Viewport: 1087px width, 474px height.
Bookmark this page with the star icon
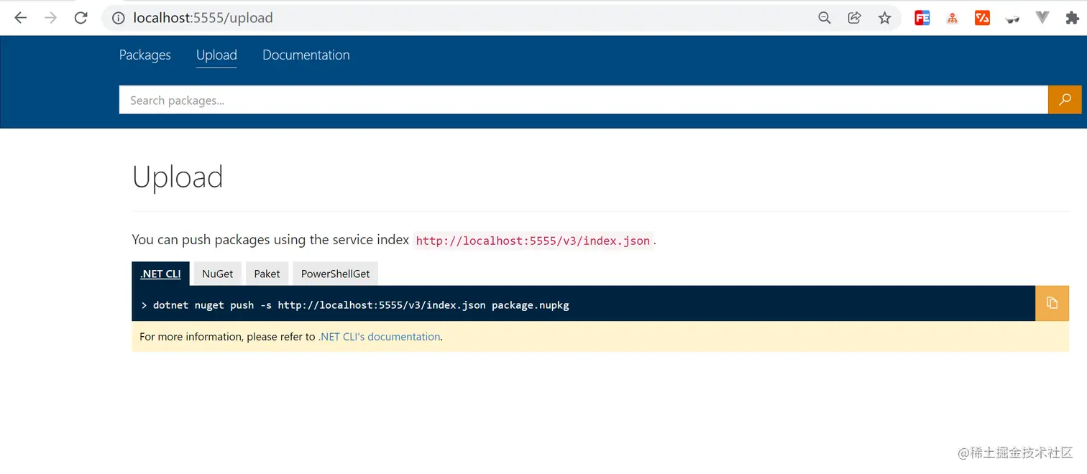pyautogui.click(x=884, y=18)
